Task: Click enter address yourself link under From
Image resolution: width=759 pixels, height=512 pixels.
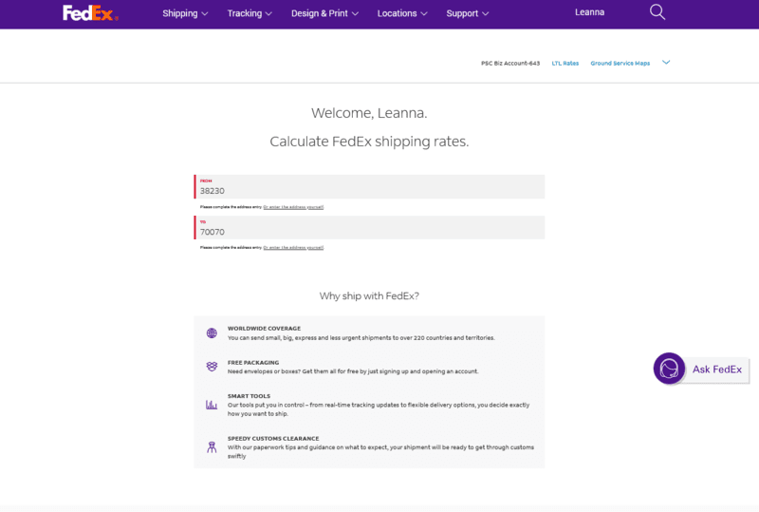Action: 293,207
